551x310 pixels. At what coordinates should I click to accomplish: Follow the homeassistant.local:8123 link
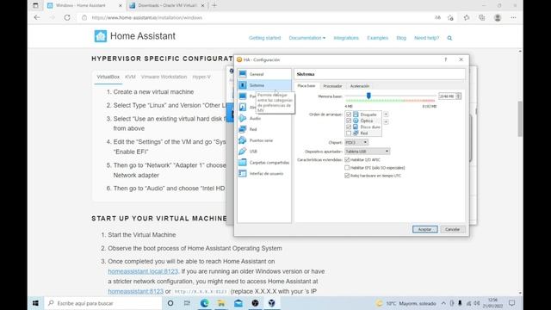tap(143, 271)
